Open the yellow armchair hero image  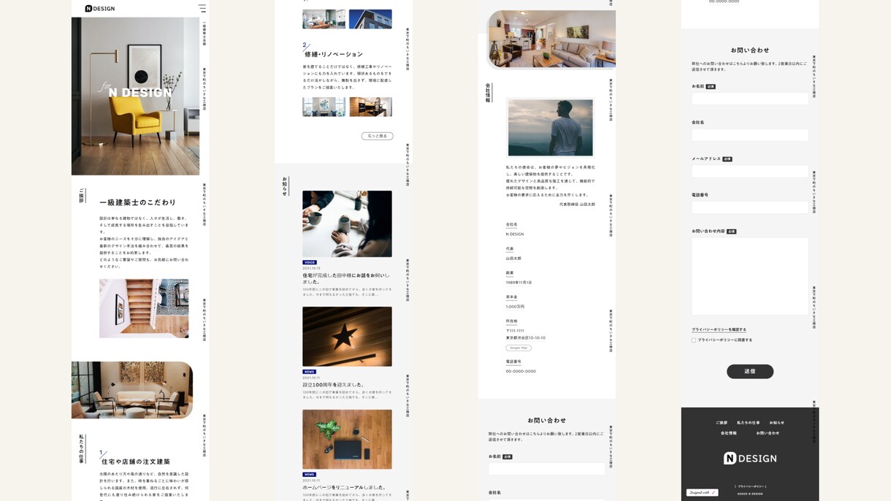[135, 96]
